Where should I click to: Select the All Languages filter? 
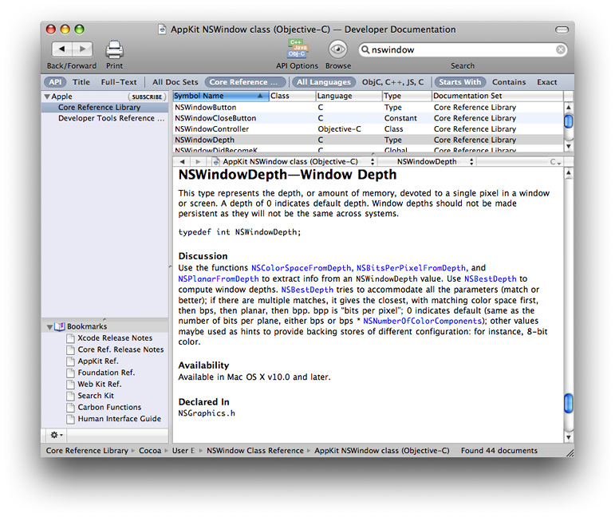point(324,82)
